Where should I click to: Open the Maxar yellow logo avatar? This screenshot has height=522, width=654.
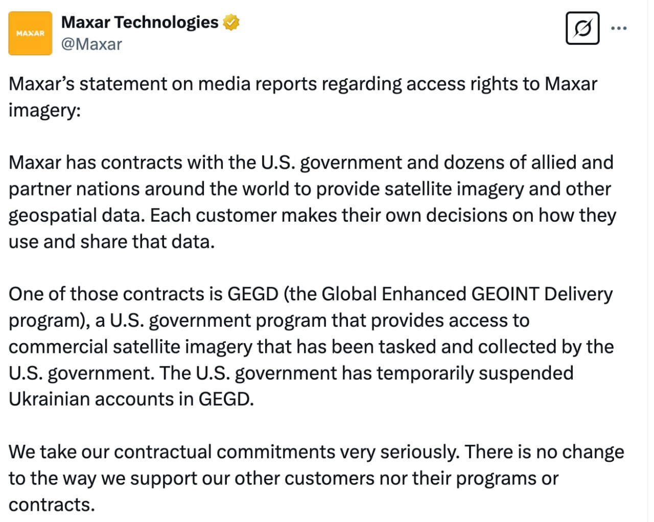30,33
